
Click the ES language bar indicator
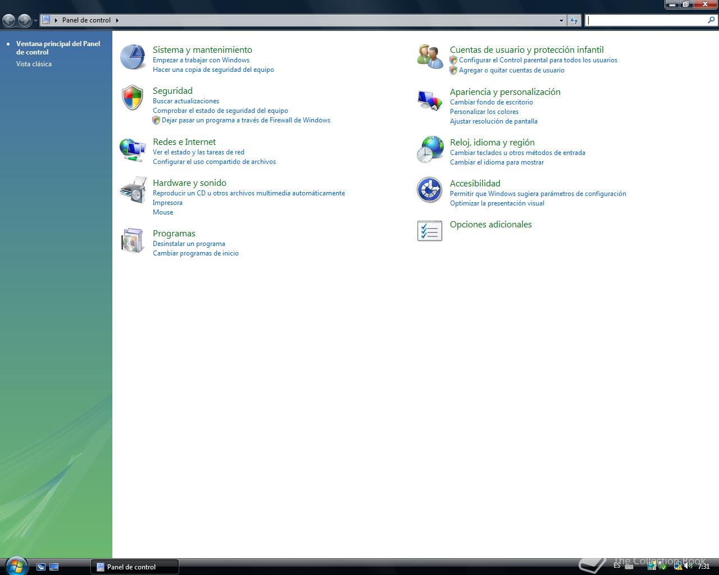[617, 566]
